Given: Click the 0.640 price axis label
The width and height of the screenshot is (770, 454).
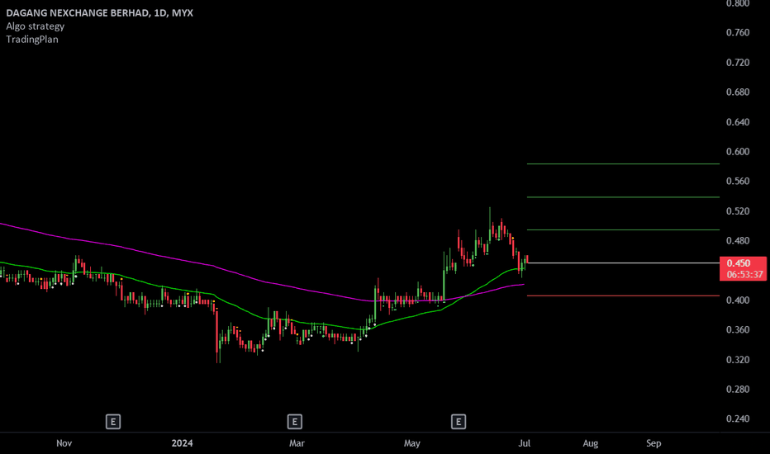Looking at the screenshot, I should point(738,121).
